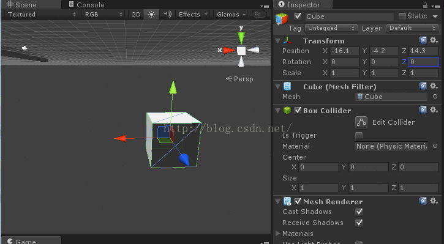Click the Cube name field
The height and width of the screenshot is (244, 444).
click(349, 17)
